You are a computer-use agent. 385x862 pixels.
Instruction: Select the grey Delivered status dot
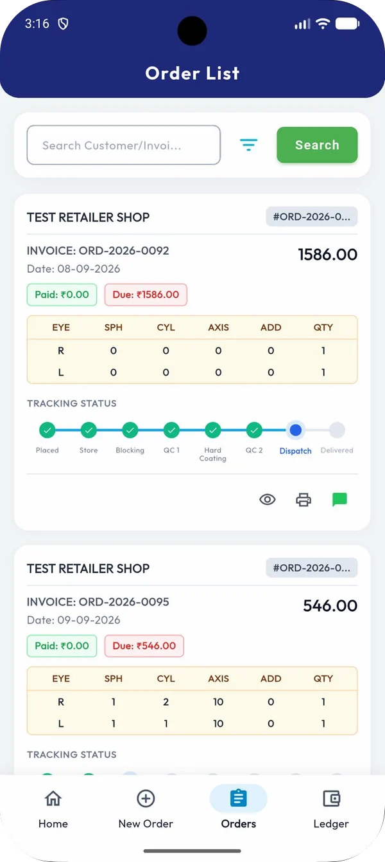[337, 430]
